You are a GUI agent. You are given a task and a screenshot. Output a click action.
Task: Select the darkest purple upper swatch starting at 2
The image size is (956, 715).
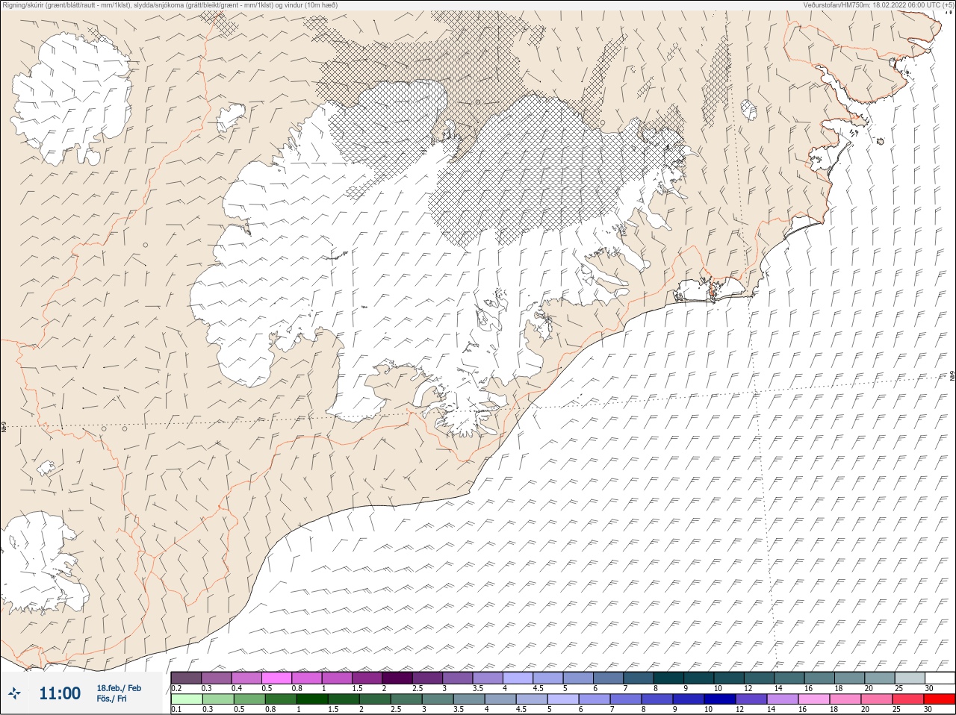pos(397,678)
